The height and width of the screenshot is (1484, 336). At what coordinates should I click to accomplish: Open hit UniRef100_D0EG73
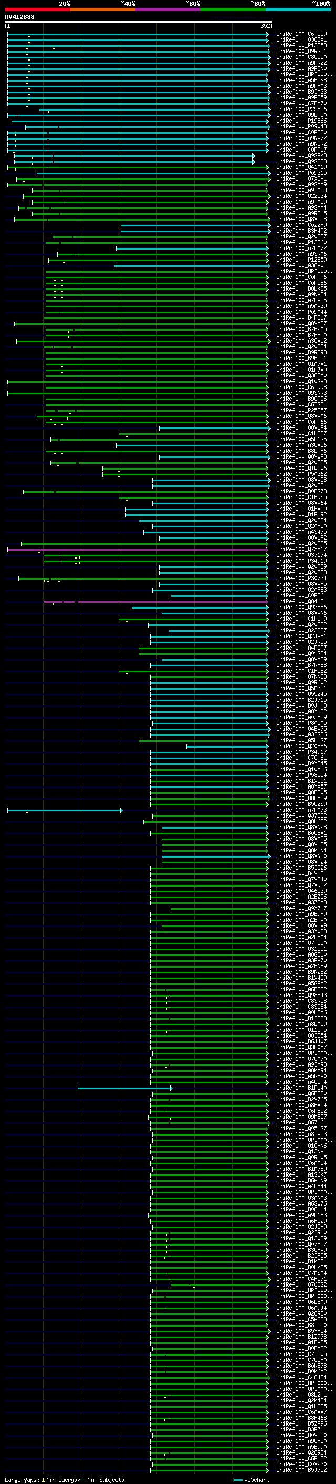tap(301, 491)
